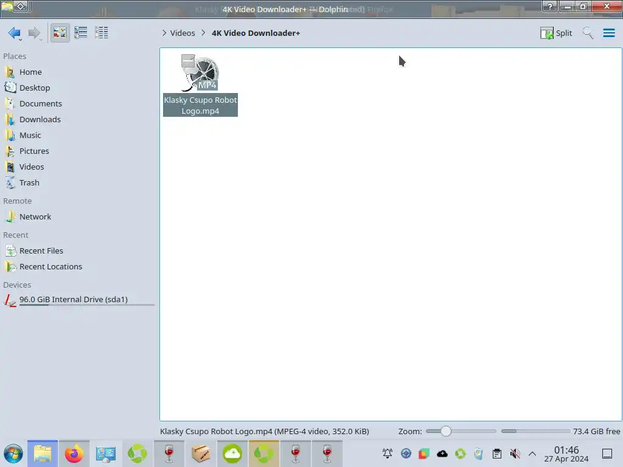
Task: Launch Firefox from the taskbar
Action: coord(74,454)
